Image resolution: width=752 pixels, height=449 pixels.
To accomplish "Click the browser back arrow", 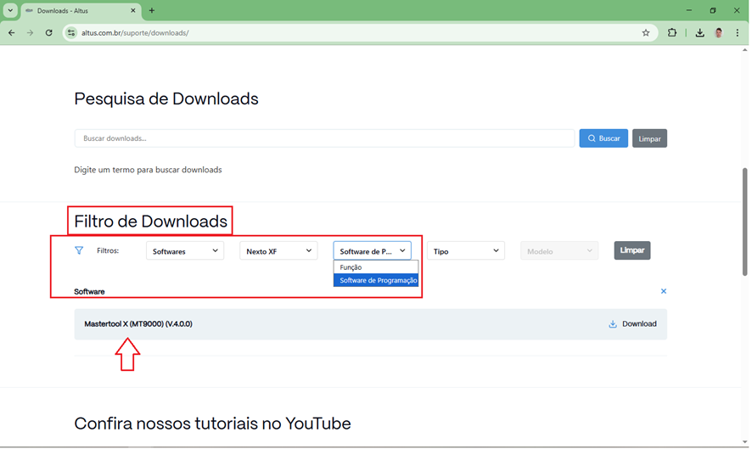I will (x=11, y=33).
